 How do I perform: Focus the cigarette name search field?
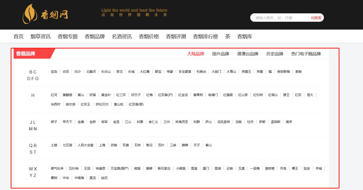point(280,18)
